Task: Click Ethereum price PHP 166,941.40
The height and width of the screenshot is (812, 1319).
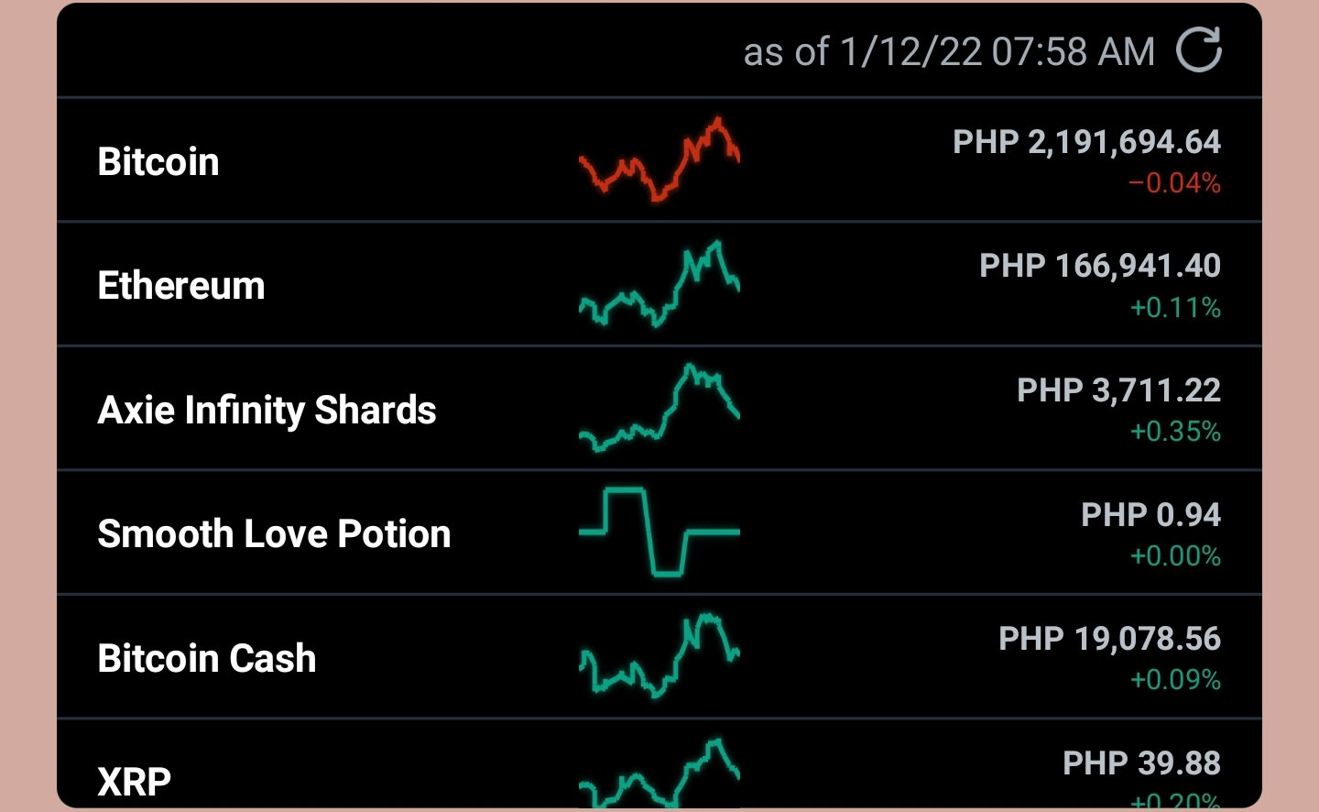Action: tap(1100, 266)
